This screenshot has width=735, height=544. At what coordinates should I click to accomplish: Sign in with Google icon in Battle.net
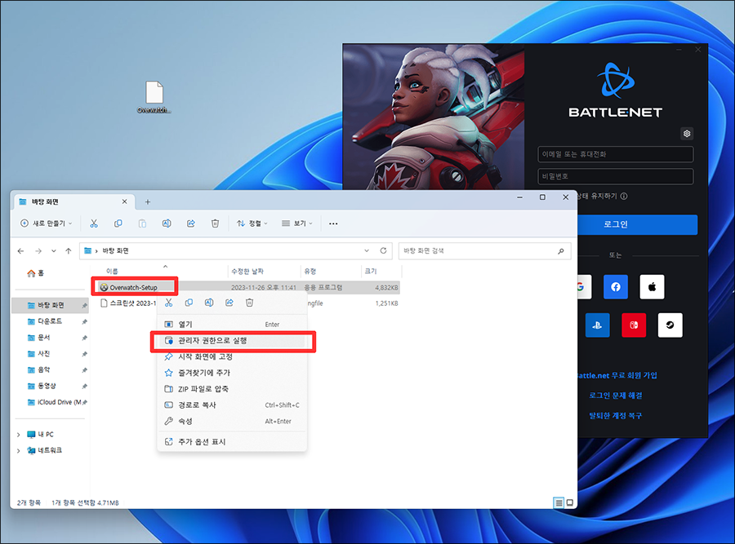click(584, 286)
